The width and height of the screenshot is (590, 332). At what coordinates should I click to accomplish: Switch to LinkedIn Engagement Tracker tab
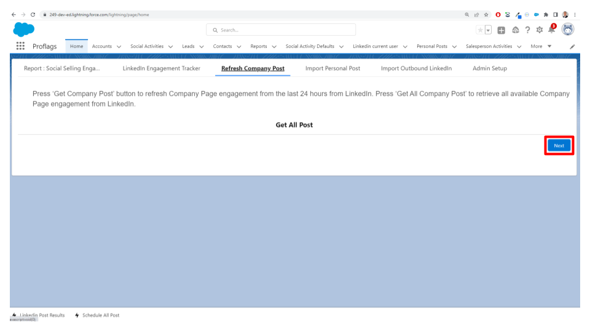(162, 68)
